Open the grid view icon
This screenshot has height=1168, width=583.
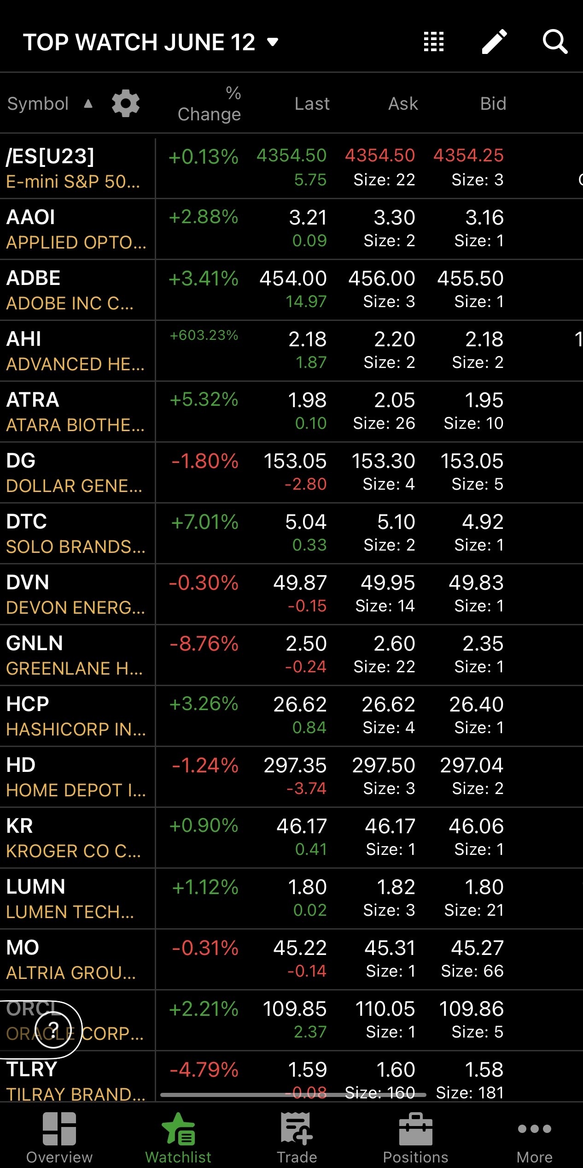433,42
